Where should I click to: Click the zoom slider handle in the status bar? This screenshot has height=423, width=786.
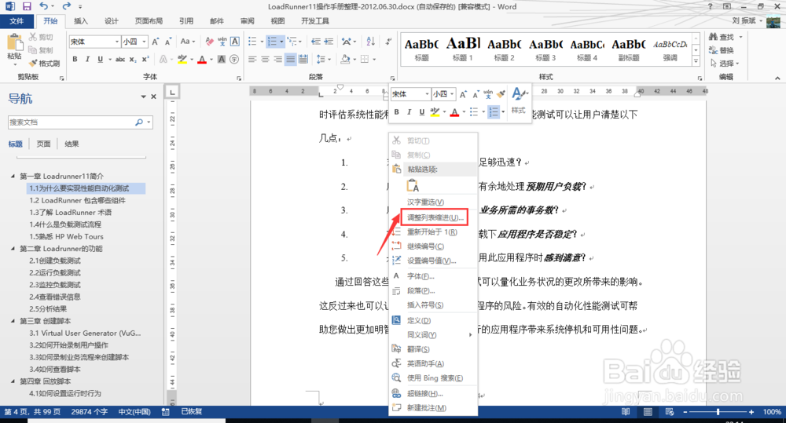pyautogui.click(x=718, y=412)
